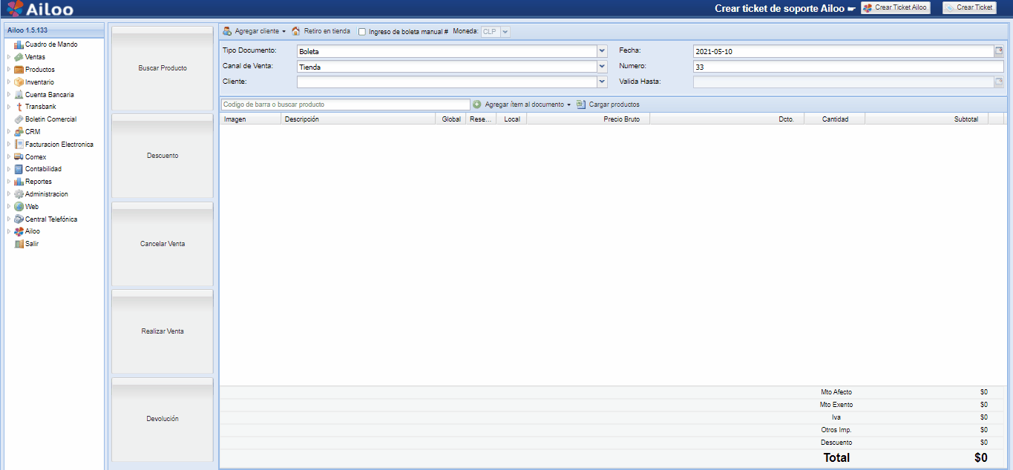Click the Comex truck icon
The height and width of the screenshot is (470, 1013).
point(19,157)
